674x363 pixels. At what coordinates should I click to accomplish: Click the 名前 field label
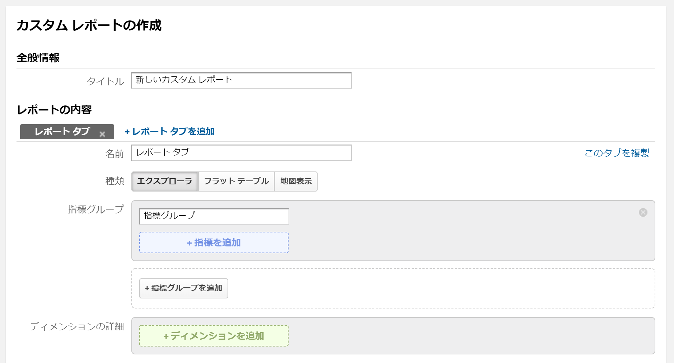coord(114,154)
